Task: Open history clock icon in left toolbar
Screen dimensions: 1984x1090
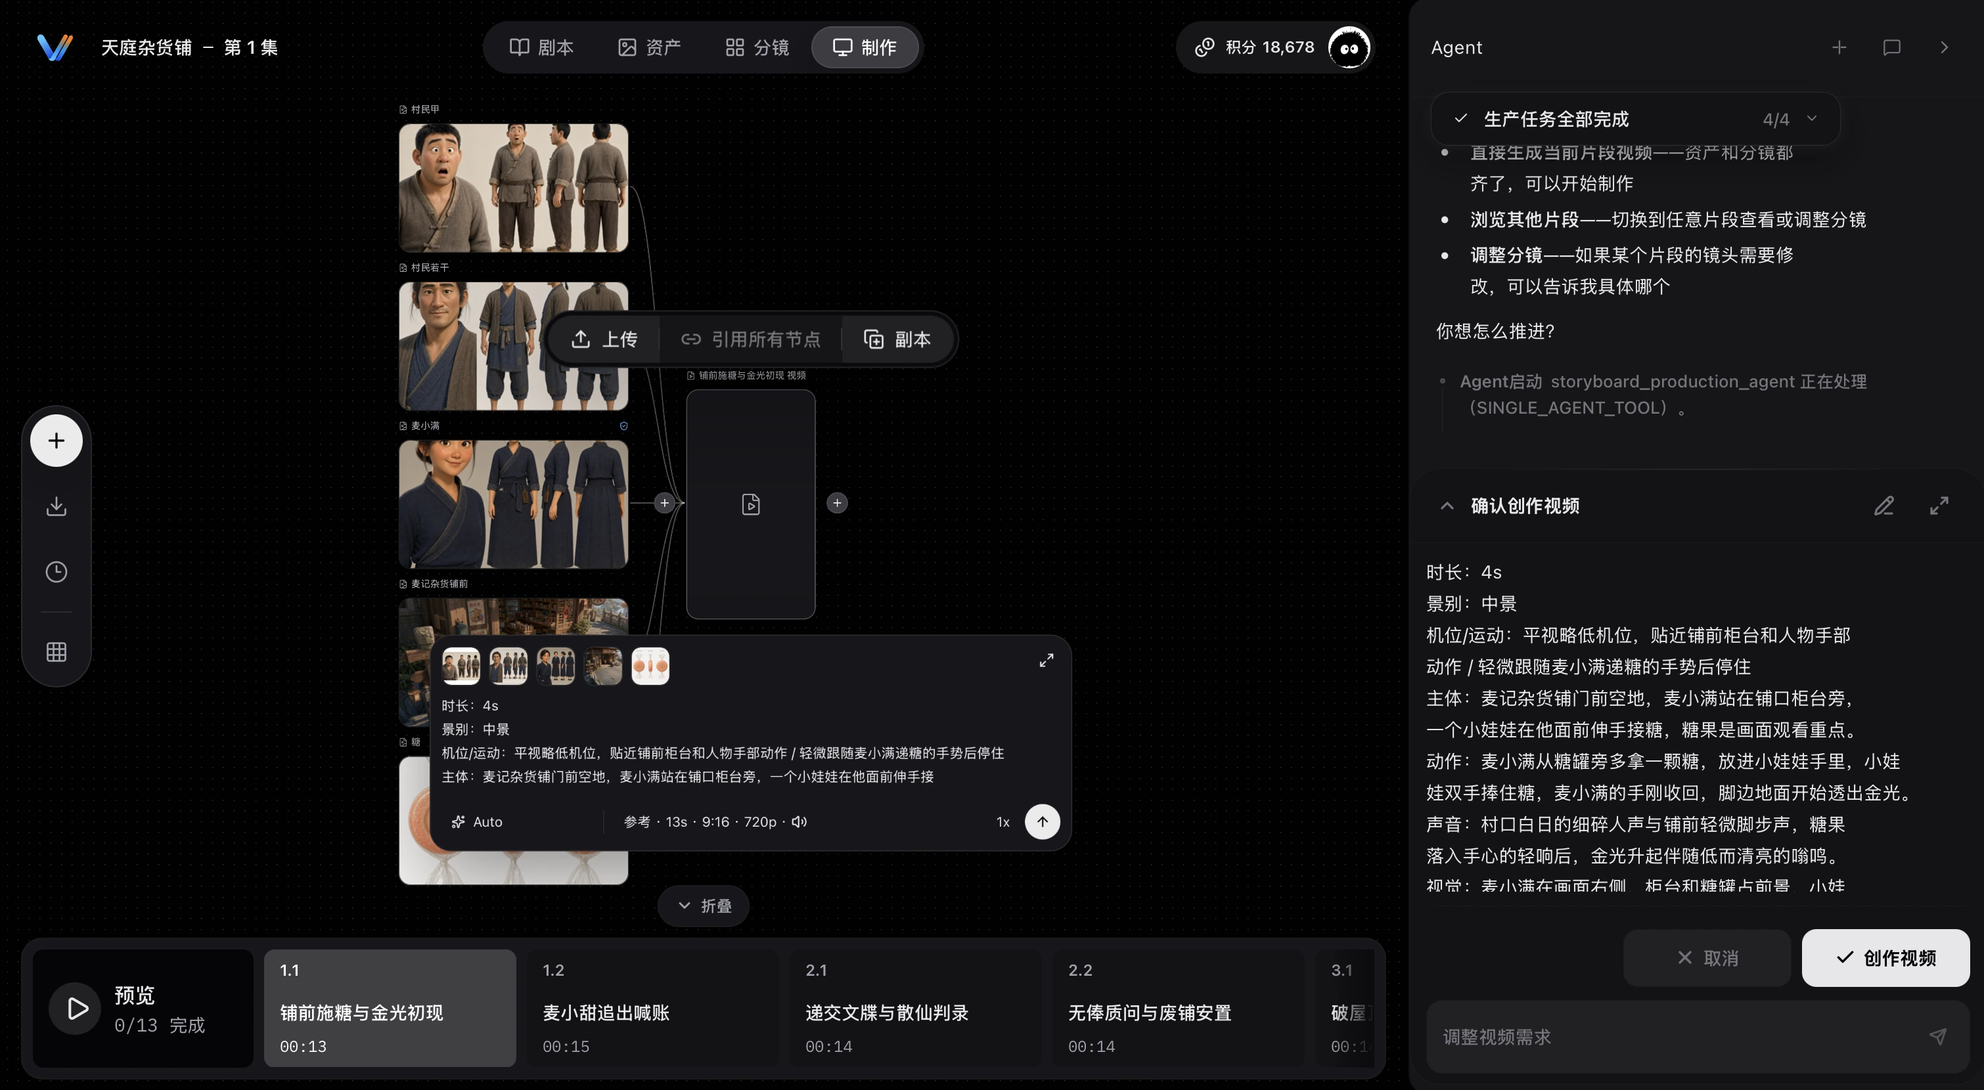Action: coord(56,571)
